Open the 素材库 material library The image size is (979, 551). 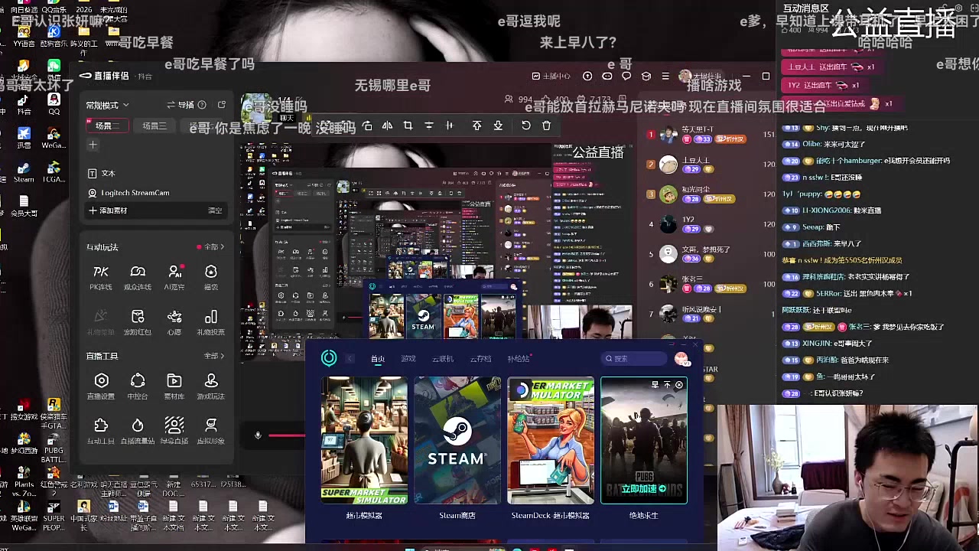coord(174,386)
